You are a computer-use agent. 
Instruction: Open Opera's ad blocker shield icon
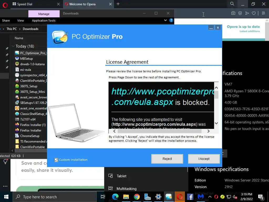240,13
